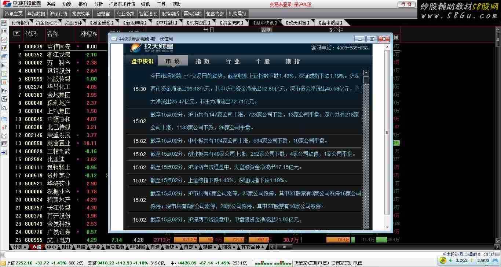Click the ETF sidebar icon
Viewport: 501px width, 267px height.
(x=4, y=144)
